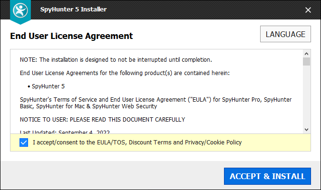This screenshot has width=321, height=190.
Task: Close the SpyHunter 5 Installer
Action: pyautogui.click(x=308, y=9)
